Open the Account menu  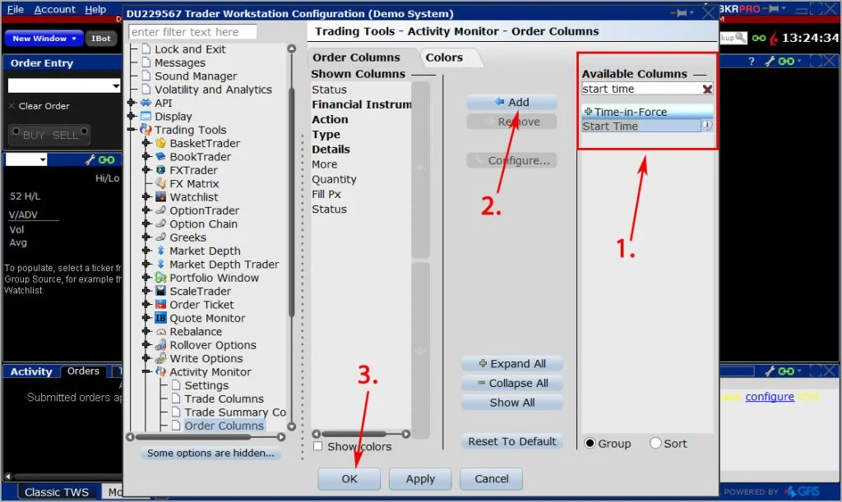[54, 9]
